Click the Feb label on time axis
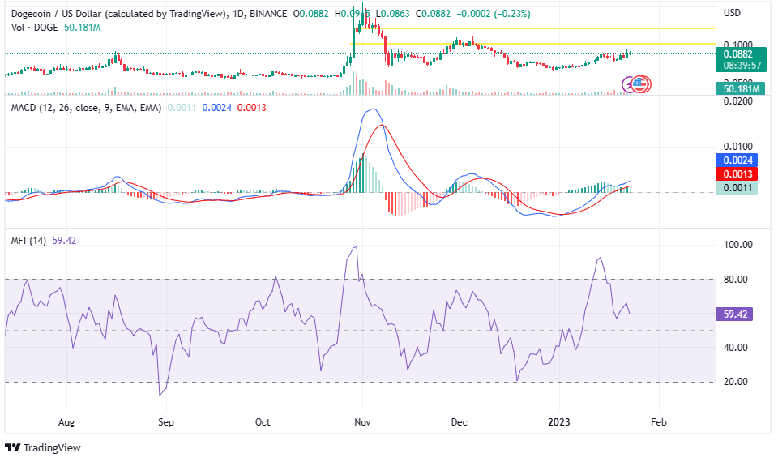 tap(658, 422)
